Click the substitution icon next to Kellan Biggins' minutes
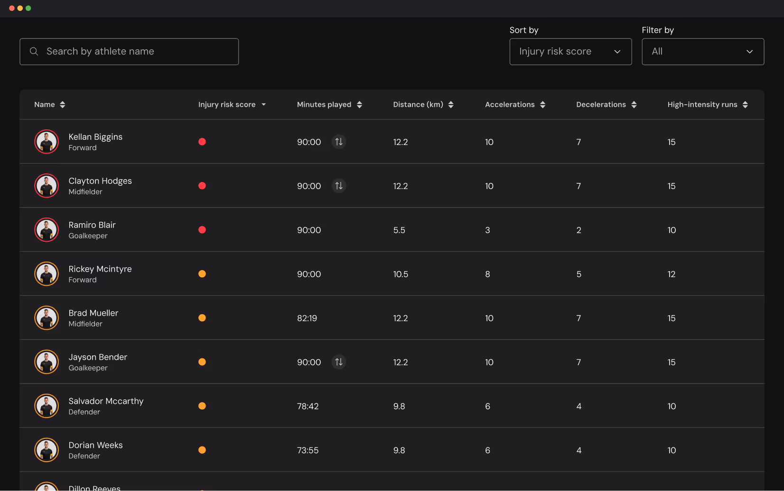Viewport: 784px width, 491px height. [x=338, y=141]
